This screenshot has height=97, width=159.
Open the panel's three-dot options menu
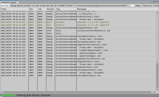pyautogui.click(x=151, y=2)
